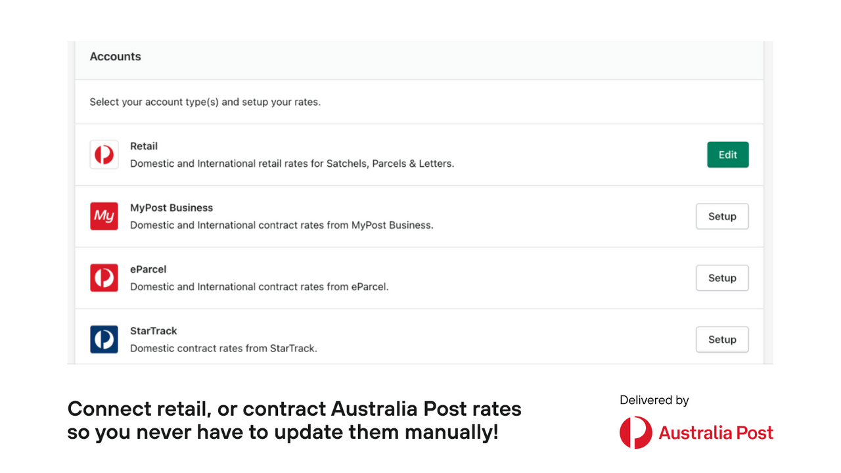Click the Accounts panel header

[115, 56]
